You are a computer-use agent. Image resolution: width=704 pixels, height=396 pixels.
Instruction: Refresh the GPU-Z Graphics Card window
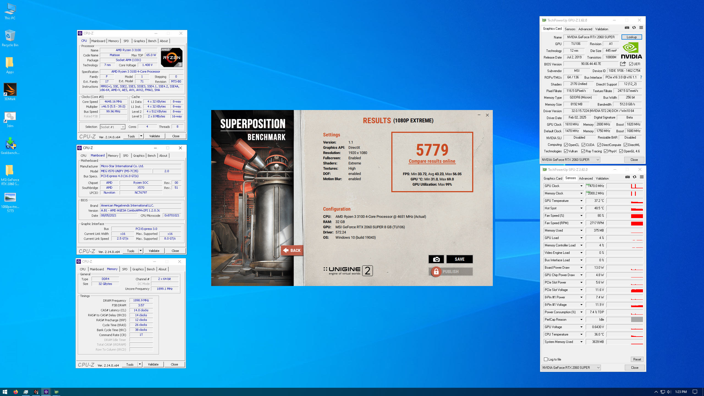click(x=634, y=28)
